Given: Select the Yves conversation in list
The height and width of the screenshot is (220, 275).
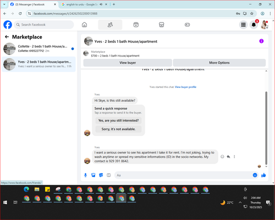Looking at the screenshot, I should 38,64.
